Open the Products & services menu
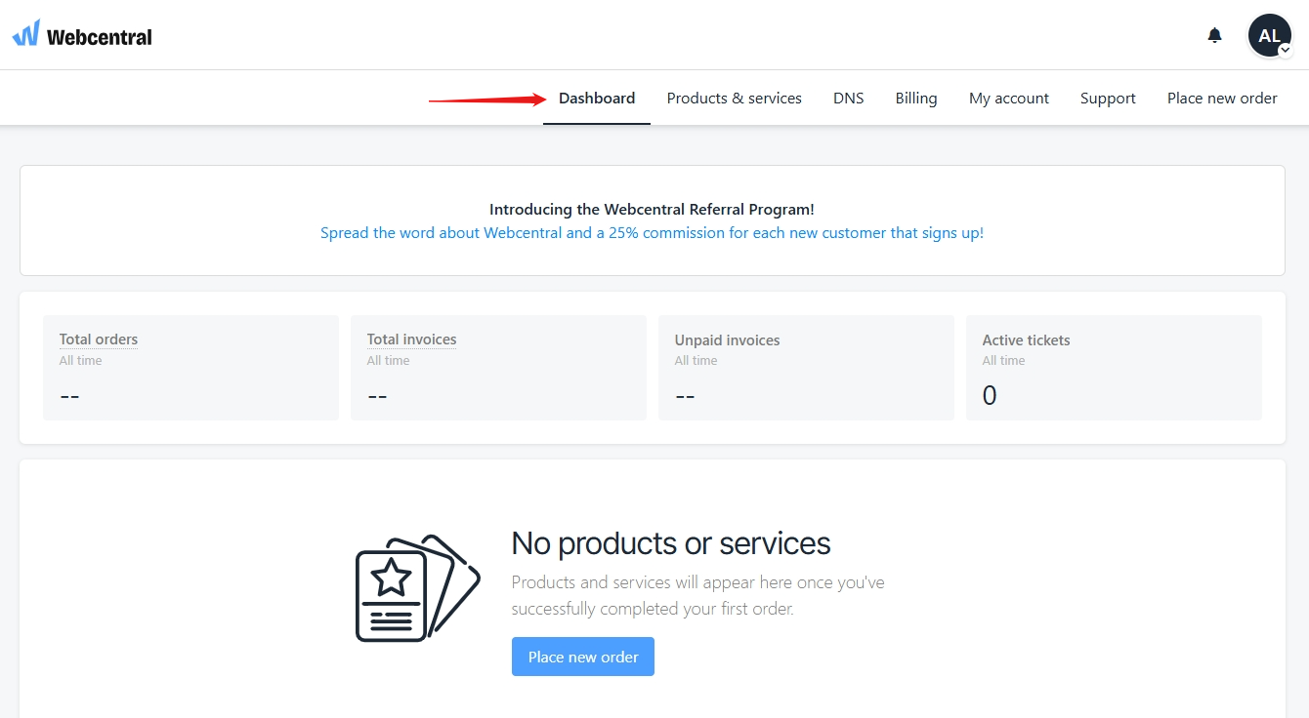The width and height of the screenshot is (1309, 718). click(734, 98)
